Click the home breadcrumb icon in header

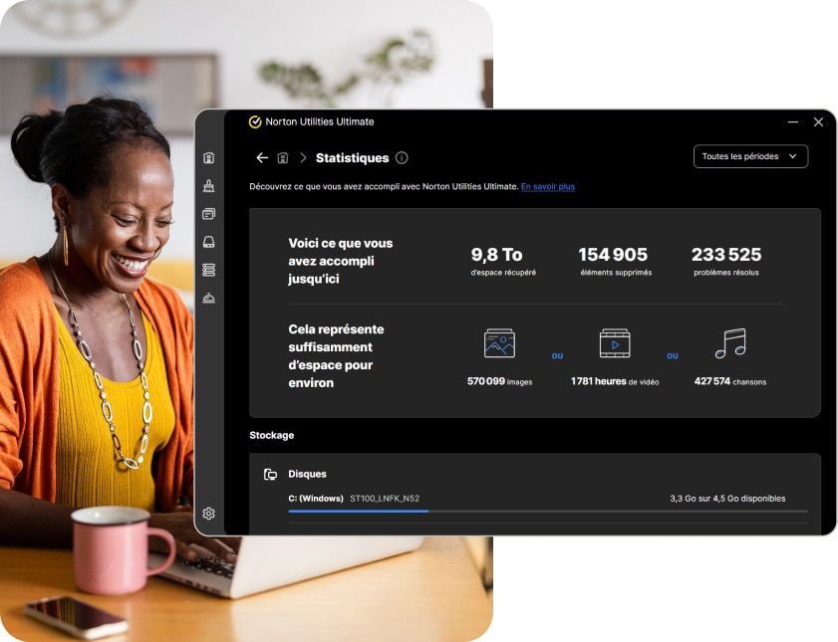283,157
